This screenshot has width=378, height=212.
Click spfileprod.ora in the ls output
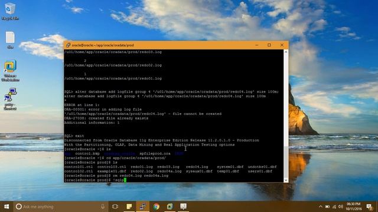click(x=155, y=153)
